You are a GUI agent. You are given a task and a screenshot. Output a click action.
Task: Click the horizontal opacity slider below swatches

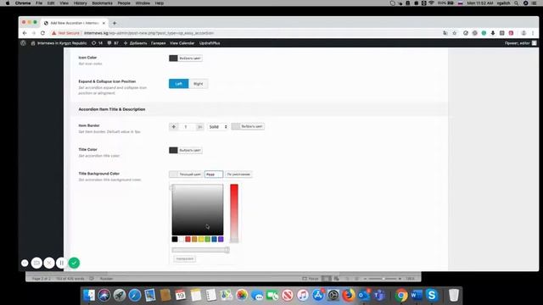coord(200,250)
